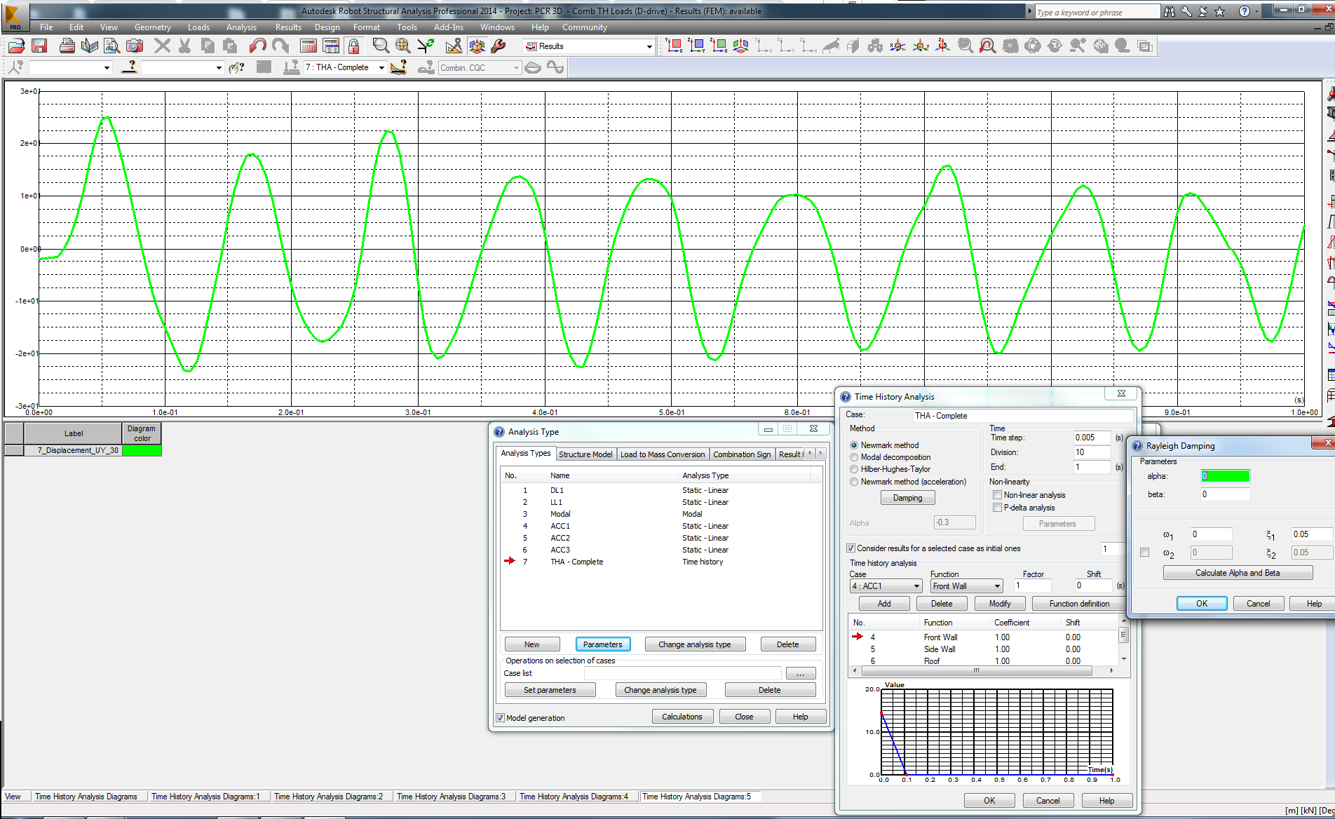Select the screen capture camera tool
The image size is (1335, 819).
coord(134,46)
